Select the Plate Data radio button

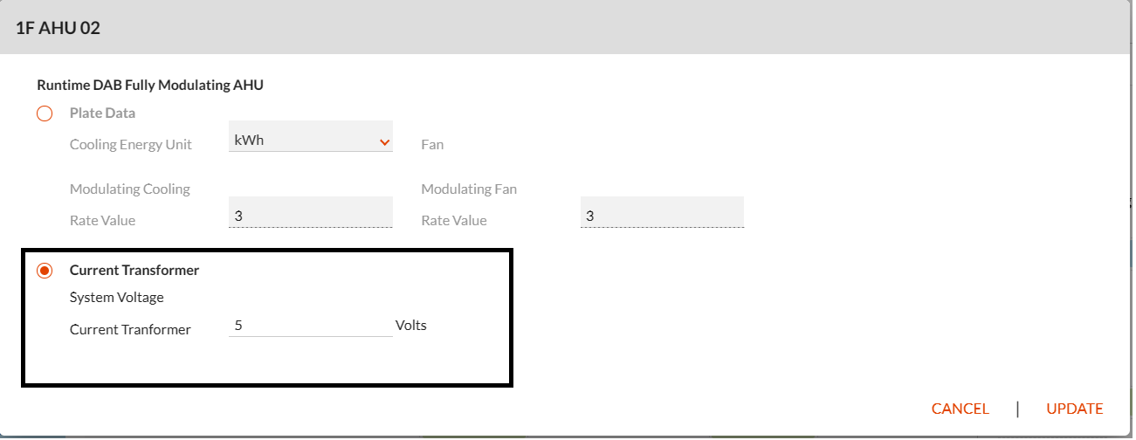point(45,113)
